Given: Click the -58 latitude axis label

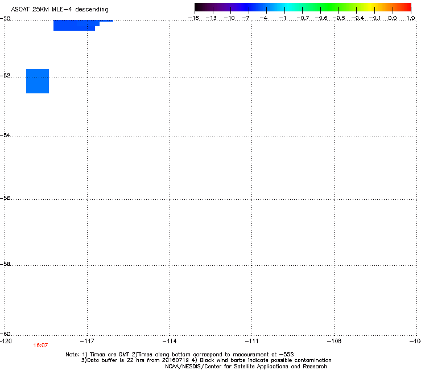Looking at the screenshot, I should (x=5, y=264).
